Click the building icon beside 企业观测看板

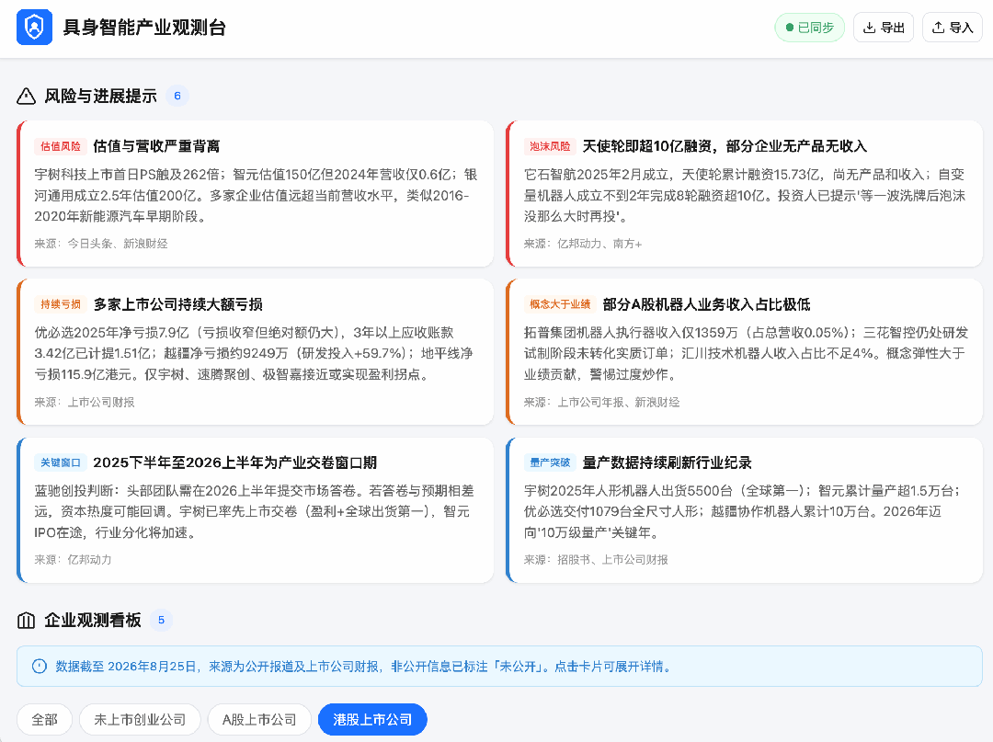tap(26, 621)
